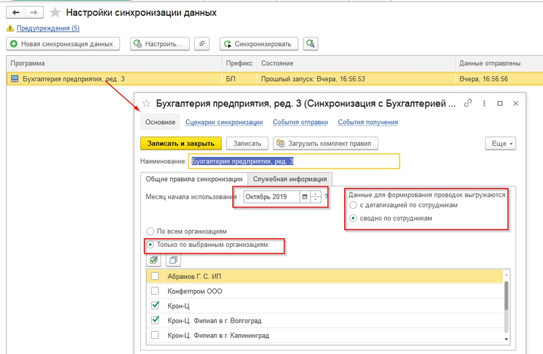
Task: Open the Предупреждения (5) link
Action: point(48,28)
